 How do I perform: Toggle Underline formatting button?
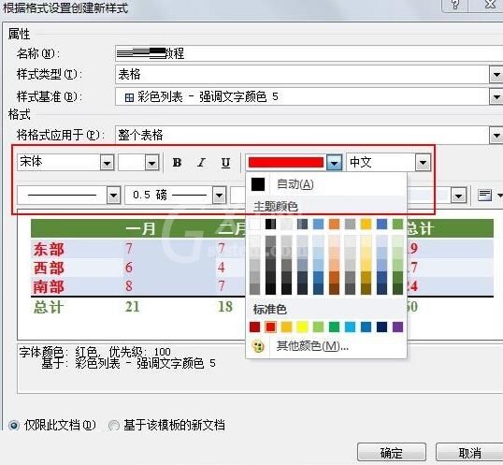226,163
